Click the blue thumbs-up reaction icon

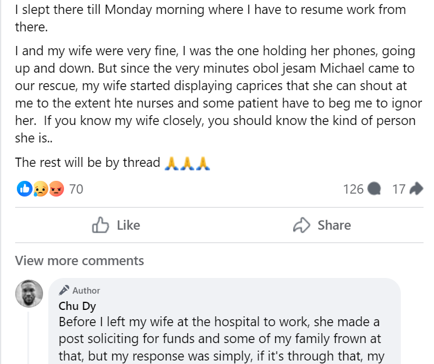24,188
